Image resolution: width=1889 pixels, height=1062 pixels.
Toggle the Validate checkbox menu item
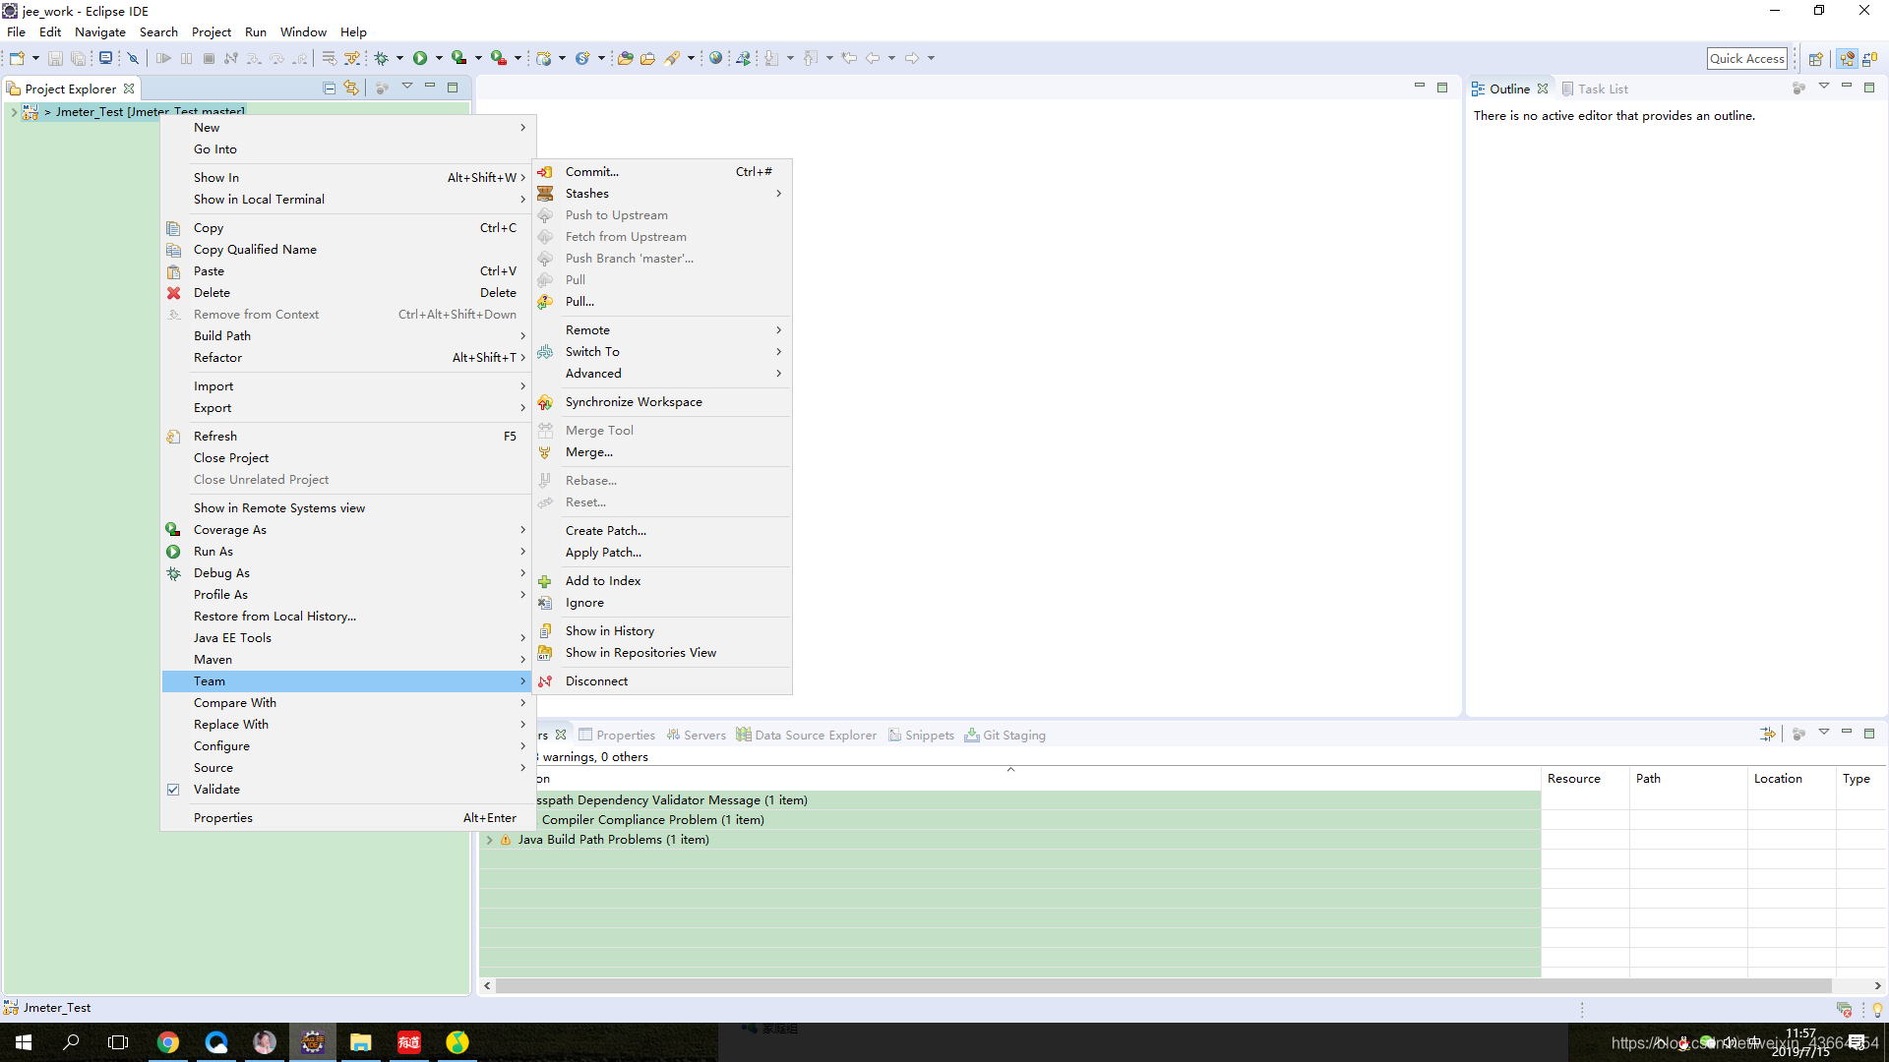173,790
